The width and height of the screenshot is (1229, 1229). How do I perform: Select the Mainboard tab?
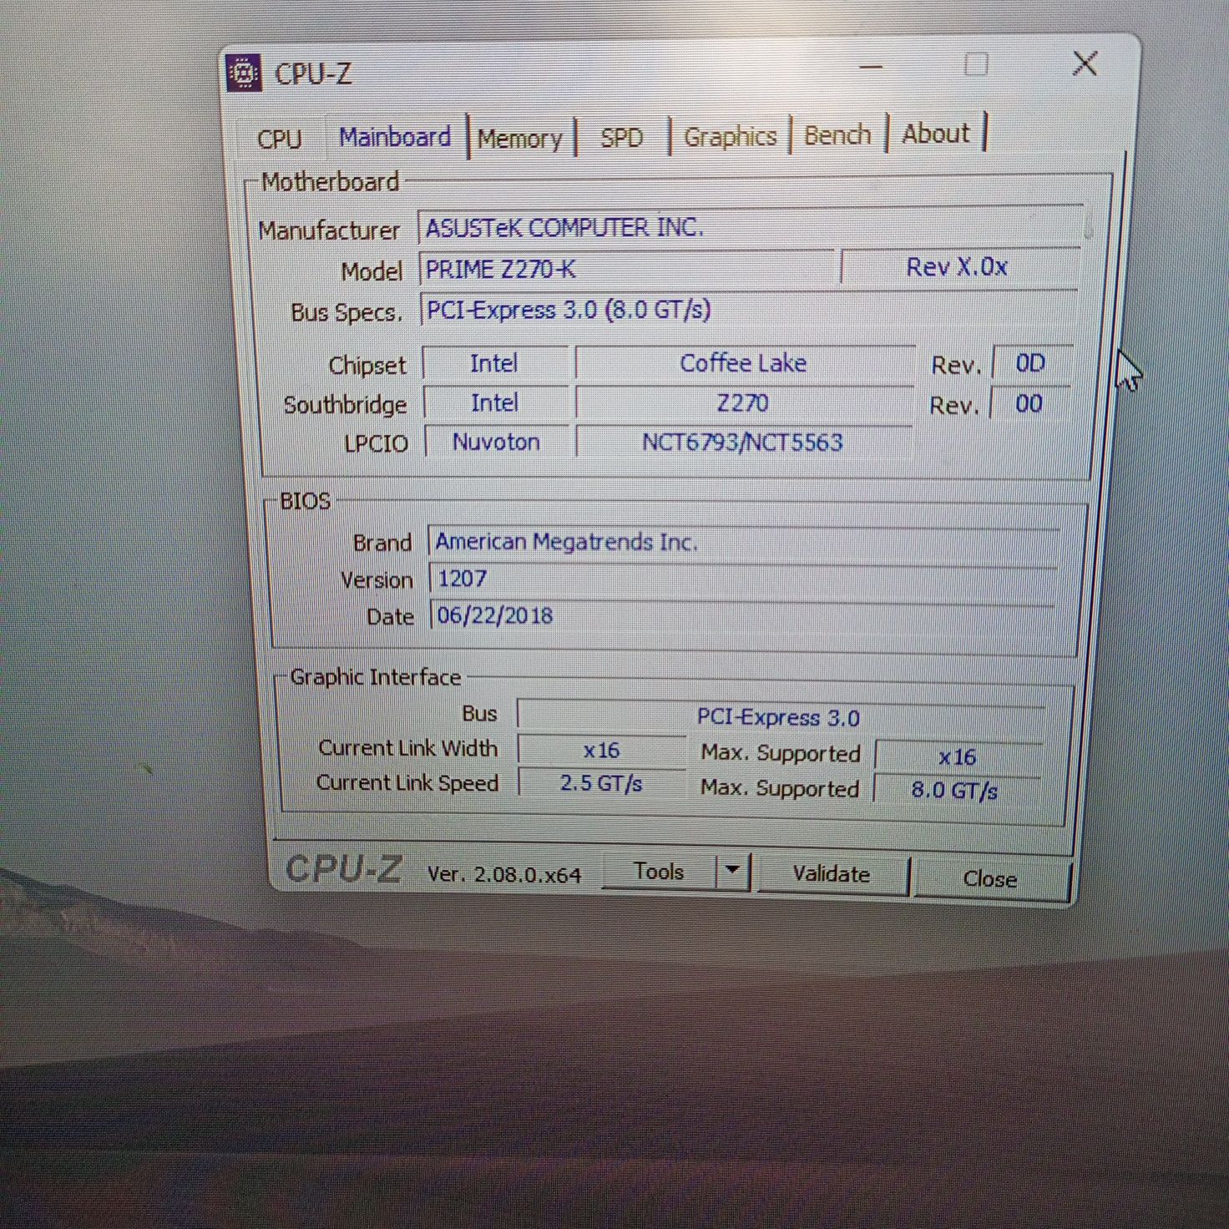coord(395,137)
